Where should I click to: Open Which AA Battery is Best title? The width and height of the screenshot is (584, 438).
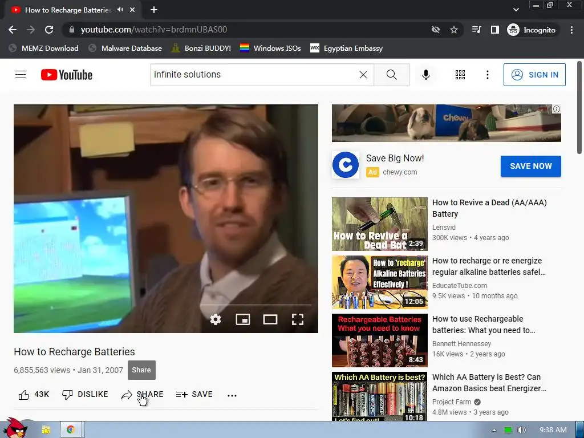[489, 383]
